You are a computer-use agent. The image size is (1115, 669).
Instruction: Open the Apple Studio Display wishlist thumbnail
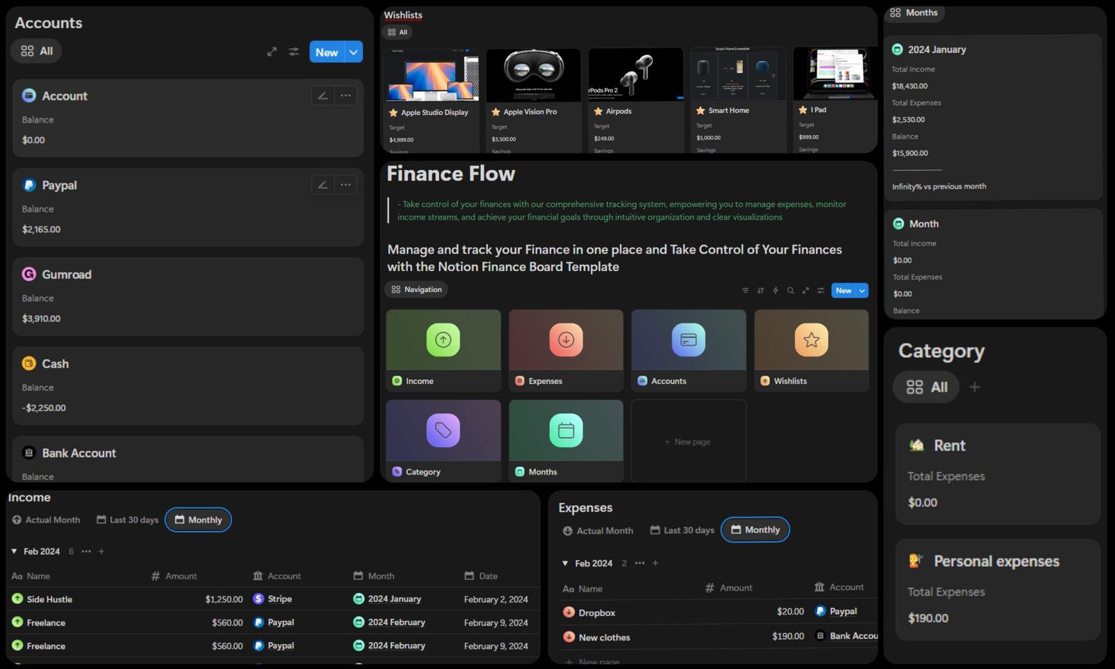coord(431,76)
